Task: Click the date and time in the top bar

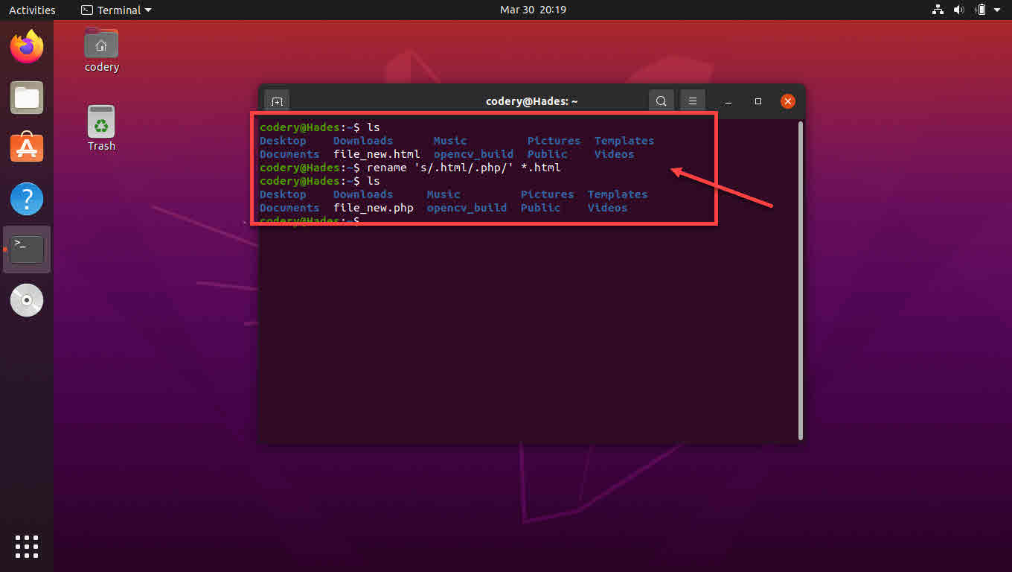Action: coord(533,10)
